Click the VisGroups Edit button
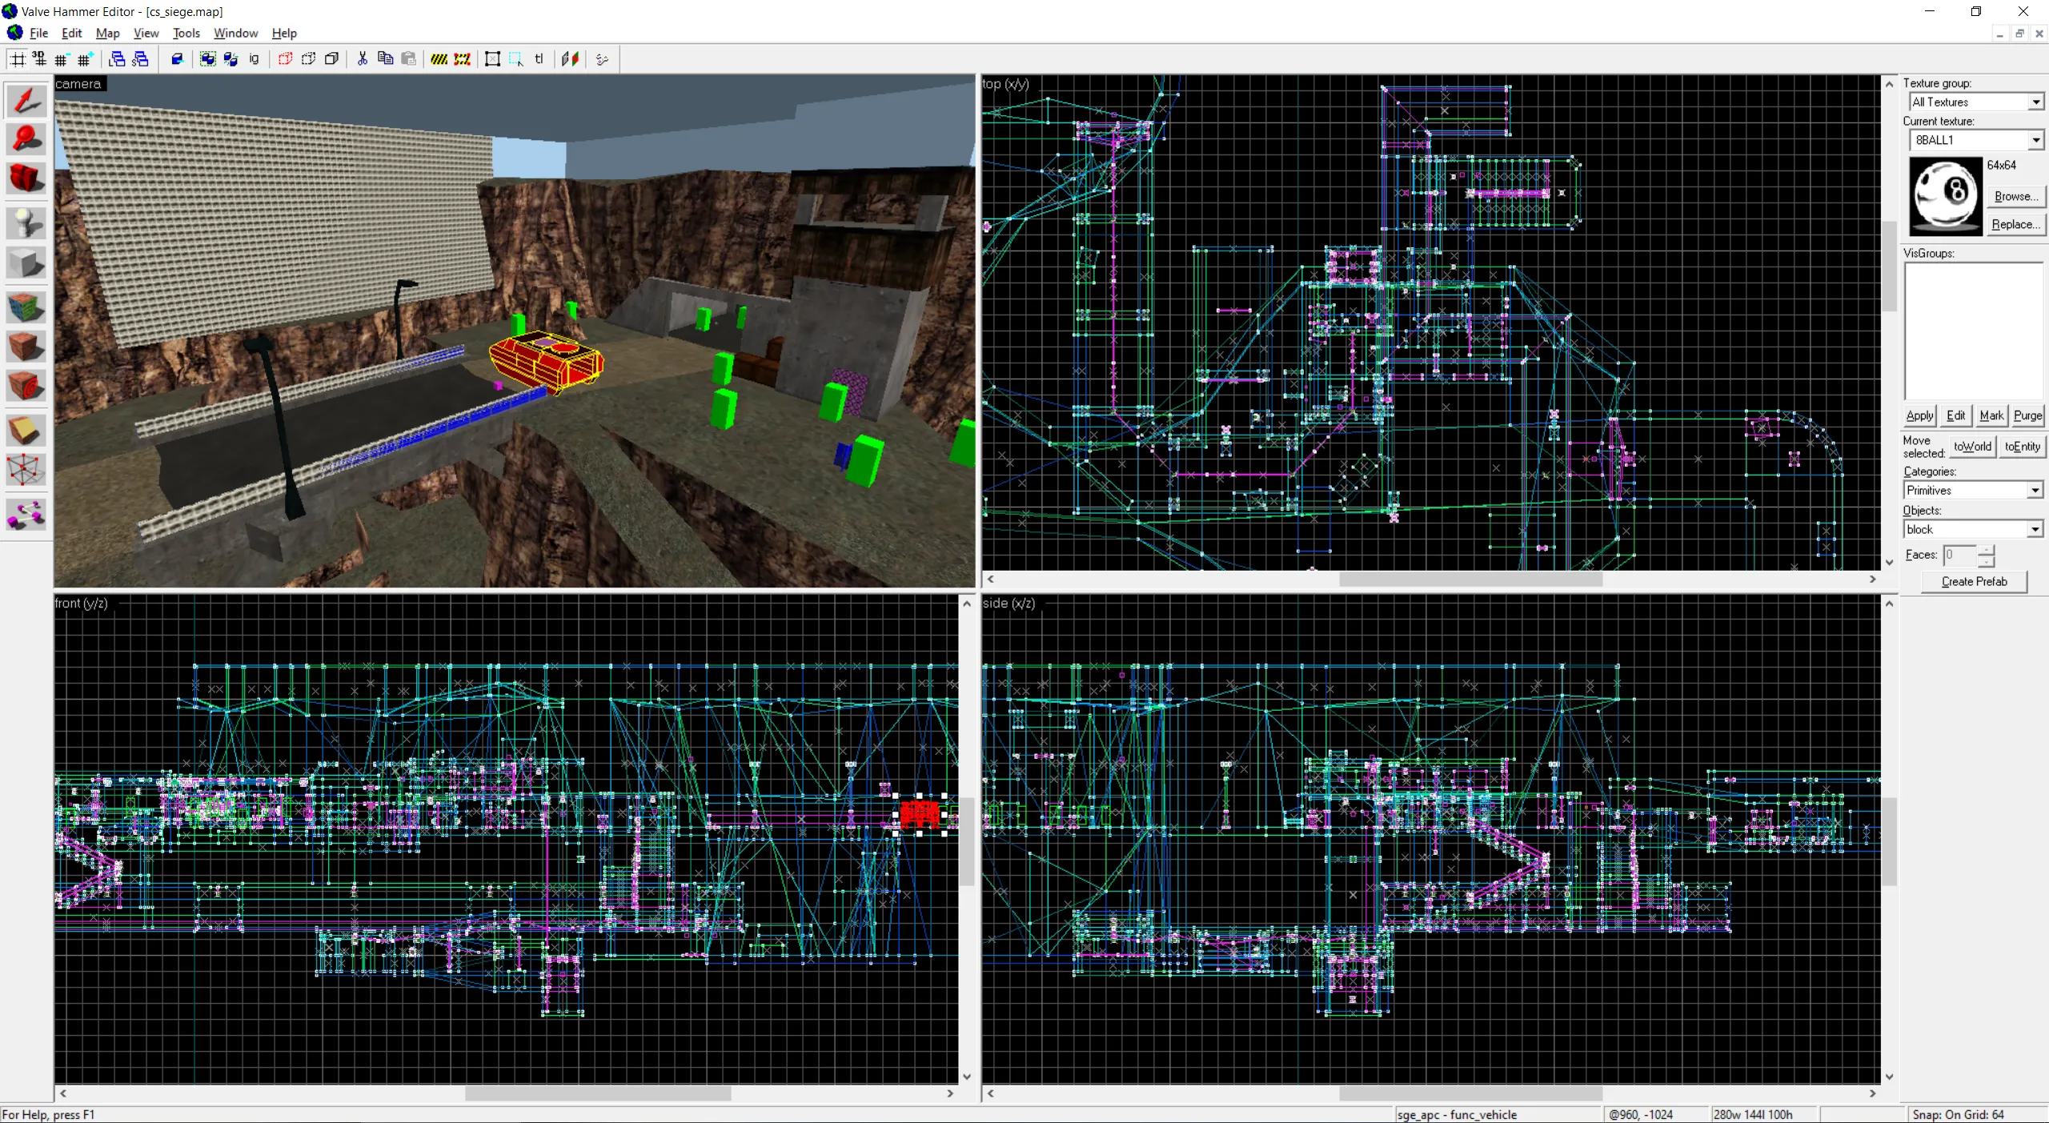Image resolution: width=2049 pixels, height=1123 pixels. [x=1955, y=415]
